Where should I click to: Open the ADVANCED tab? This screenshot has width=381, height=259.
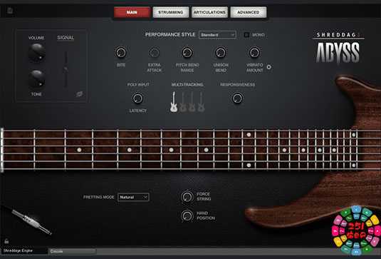[248, 12]
